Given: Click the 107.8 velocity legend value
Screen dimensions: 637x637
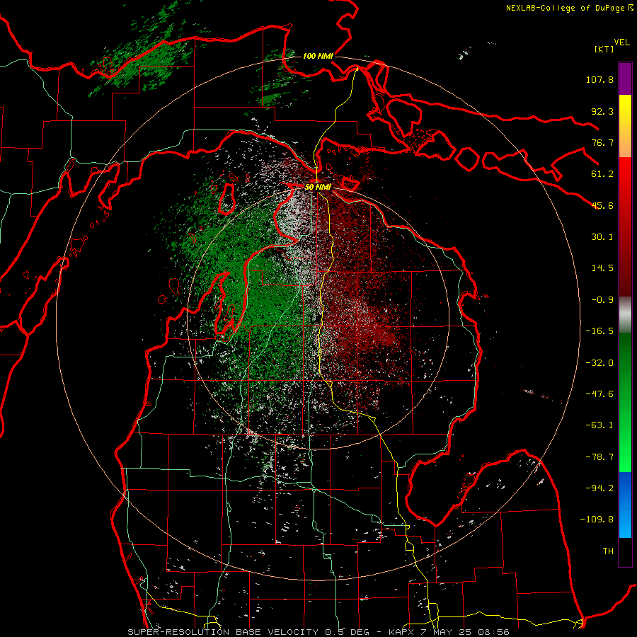Looking at the screenshot, I should pos(599,79).
